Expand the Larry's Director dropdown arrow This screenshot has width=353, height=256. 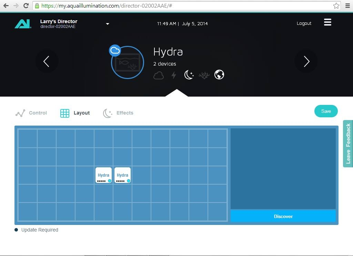pos(108,24)
